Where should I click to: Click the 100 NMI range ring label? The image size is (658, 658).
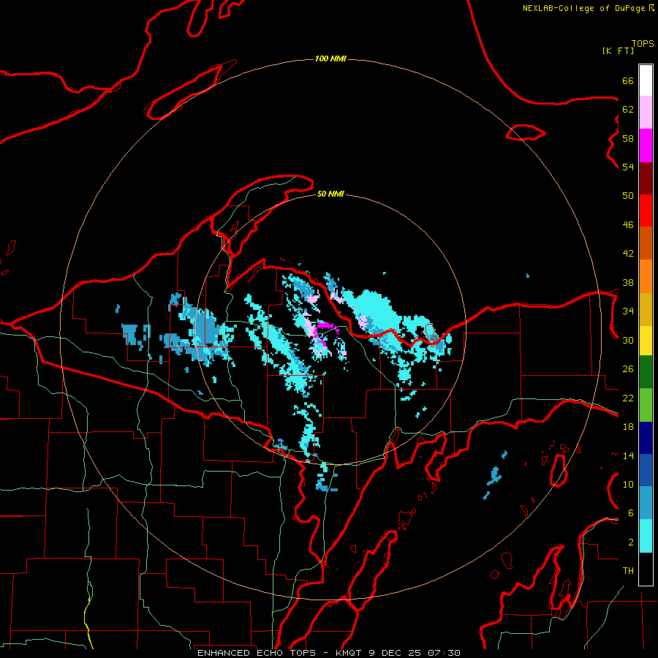(330, 58)
